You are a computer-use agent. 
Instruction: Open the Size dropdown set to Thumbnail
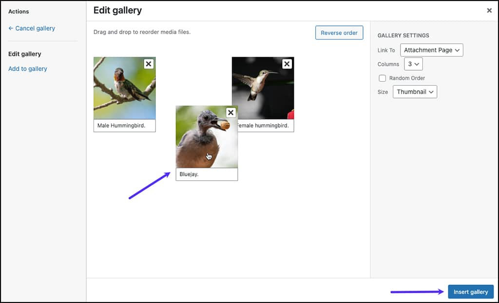click(x=414, y=92)
